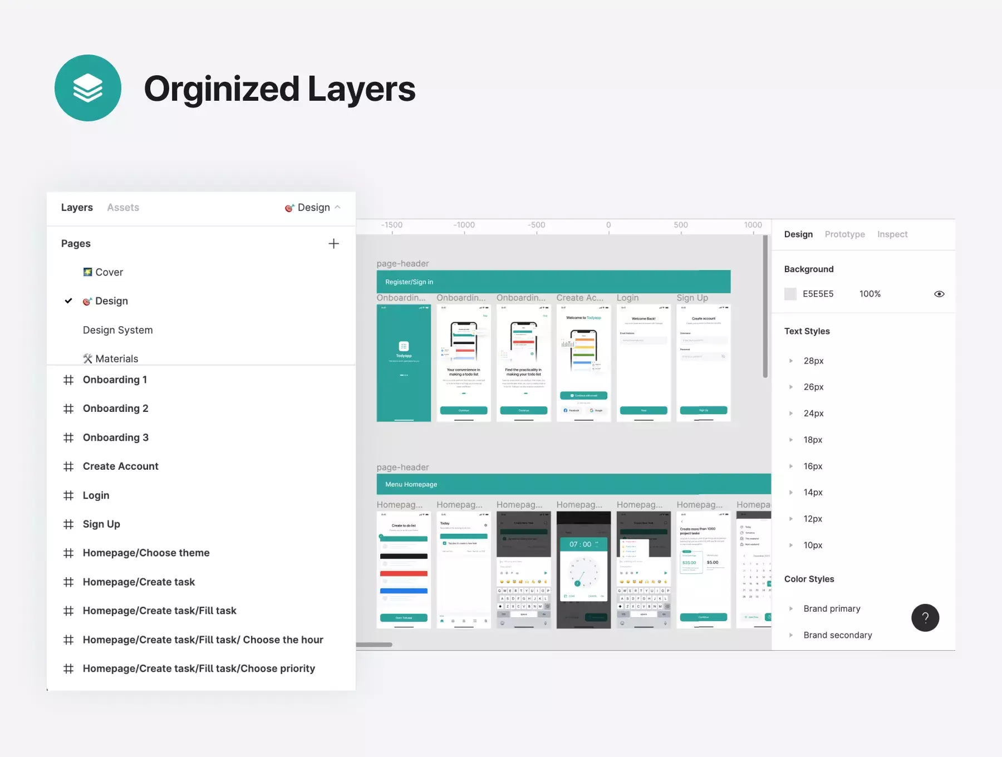This screenshot has height=757, width=1002.
Task: Open the Design page dropdown
Action: click(313, 208)
